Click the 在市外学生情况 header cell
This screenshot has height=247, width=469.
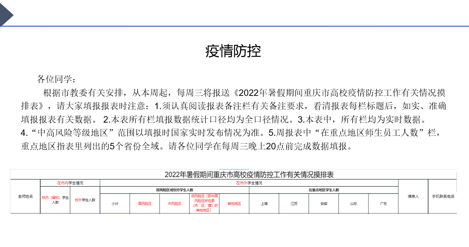click(x=249, y=183)
